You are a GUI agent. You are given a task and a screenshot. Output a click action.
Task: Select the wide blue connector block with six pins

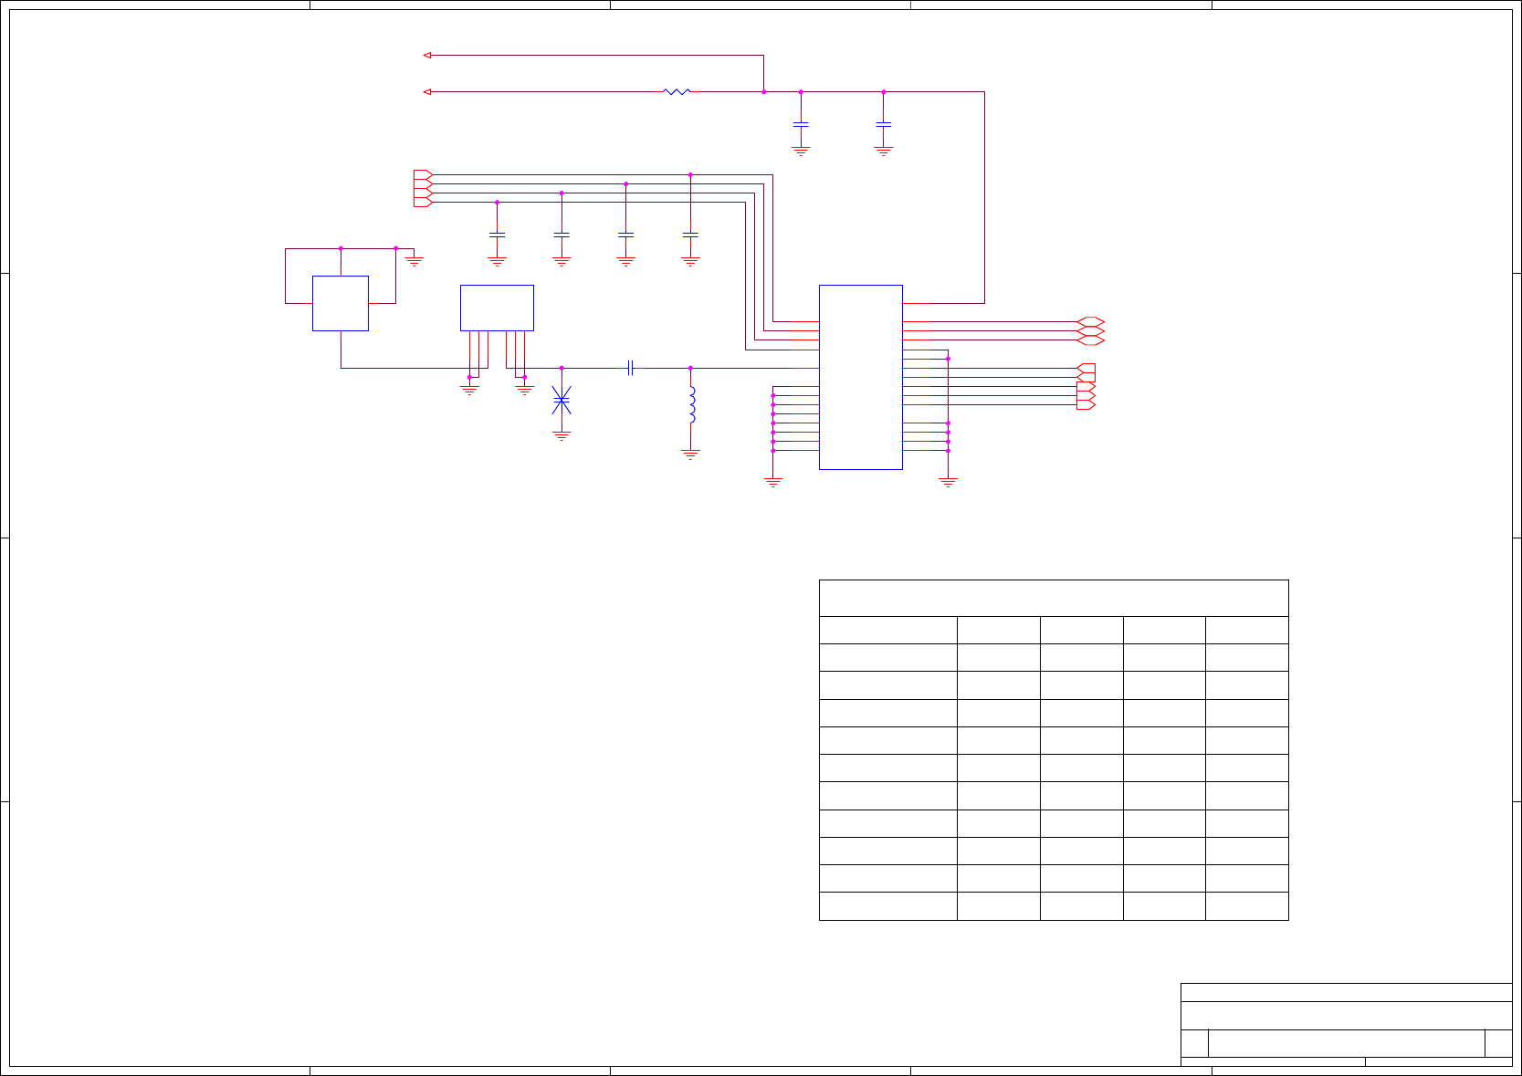coord(497,308)
